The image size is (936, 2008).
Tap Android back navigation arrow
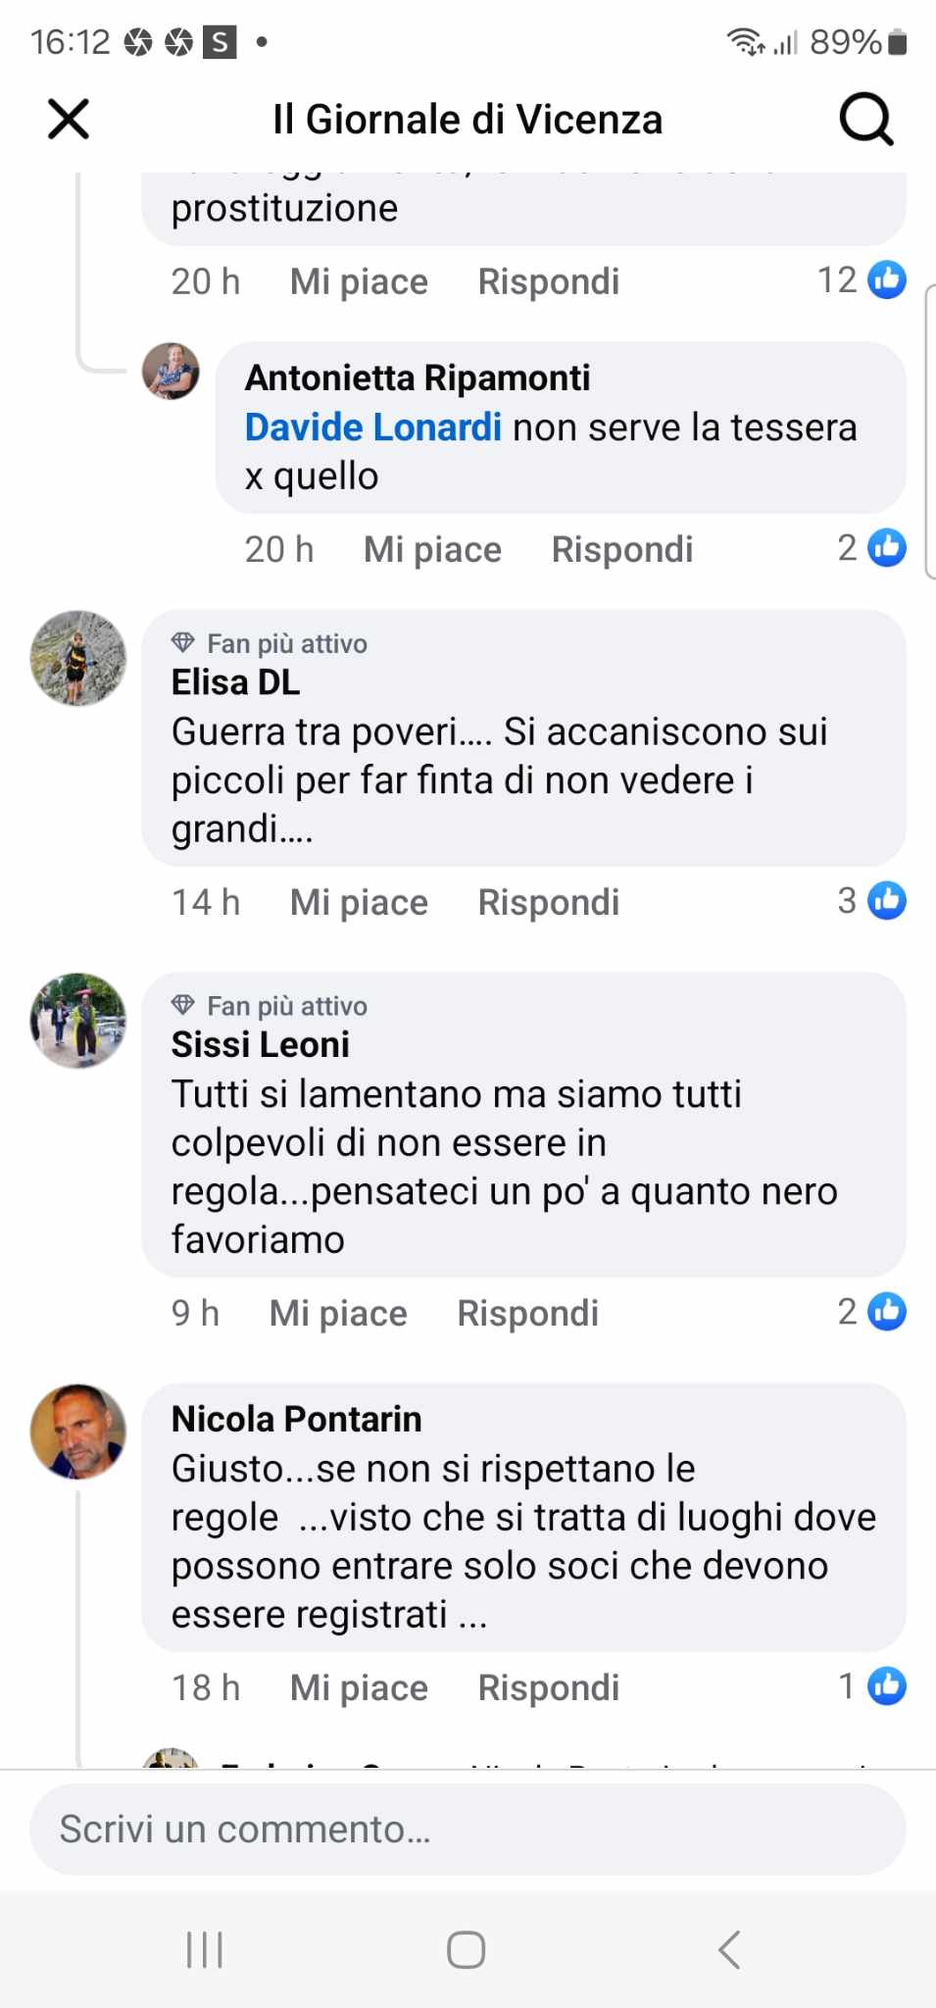pos(729,1949)
